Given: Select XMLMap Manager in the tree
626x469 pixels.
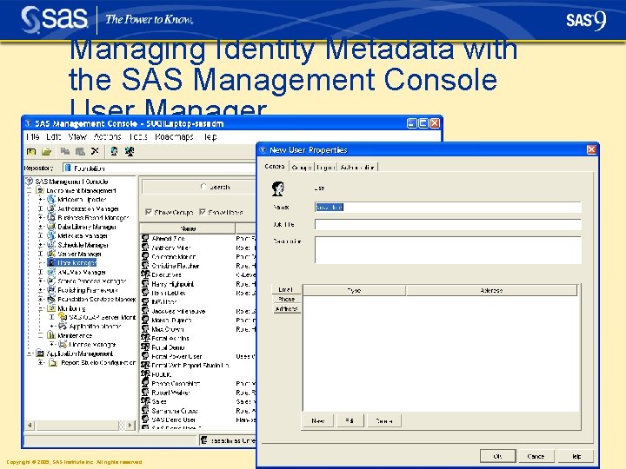Looking at the screenshot, I should (x=82, y=272).
